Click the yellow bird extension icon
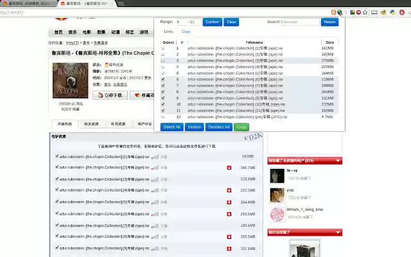The image size is (411, 257). click(x=383, y=12)
